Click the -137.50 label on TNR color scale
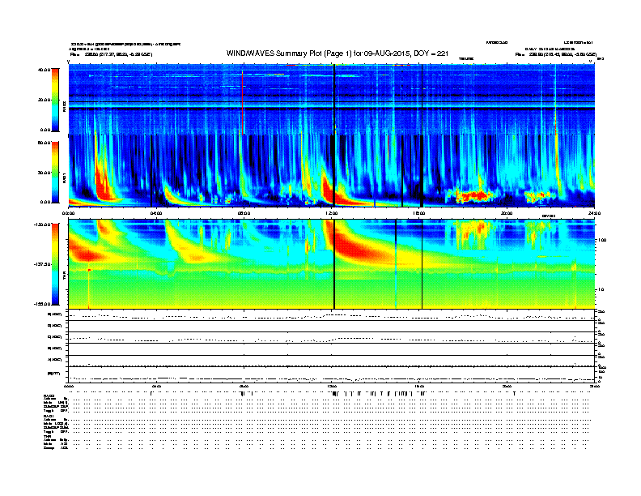 [42, 264]
